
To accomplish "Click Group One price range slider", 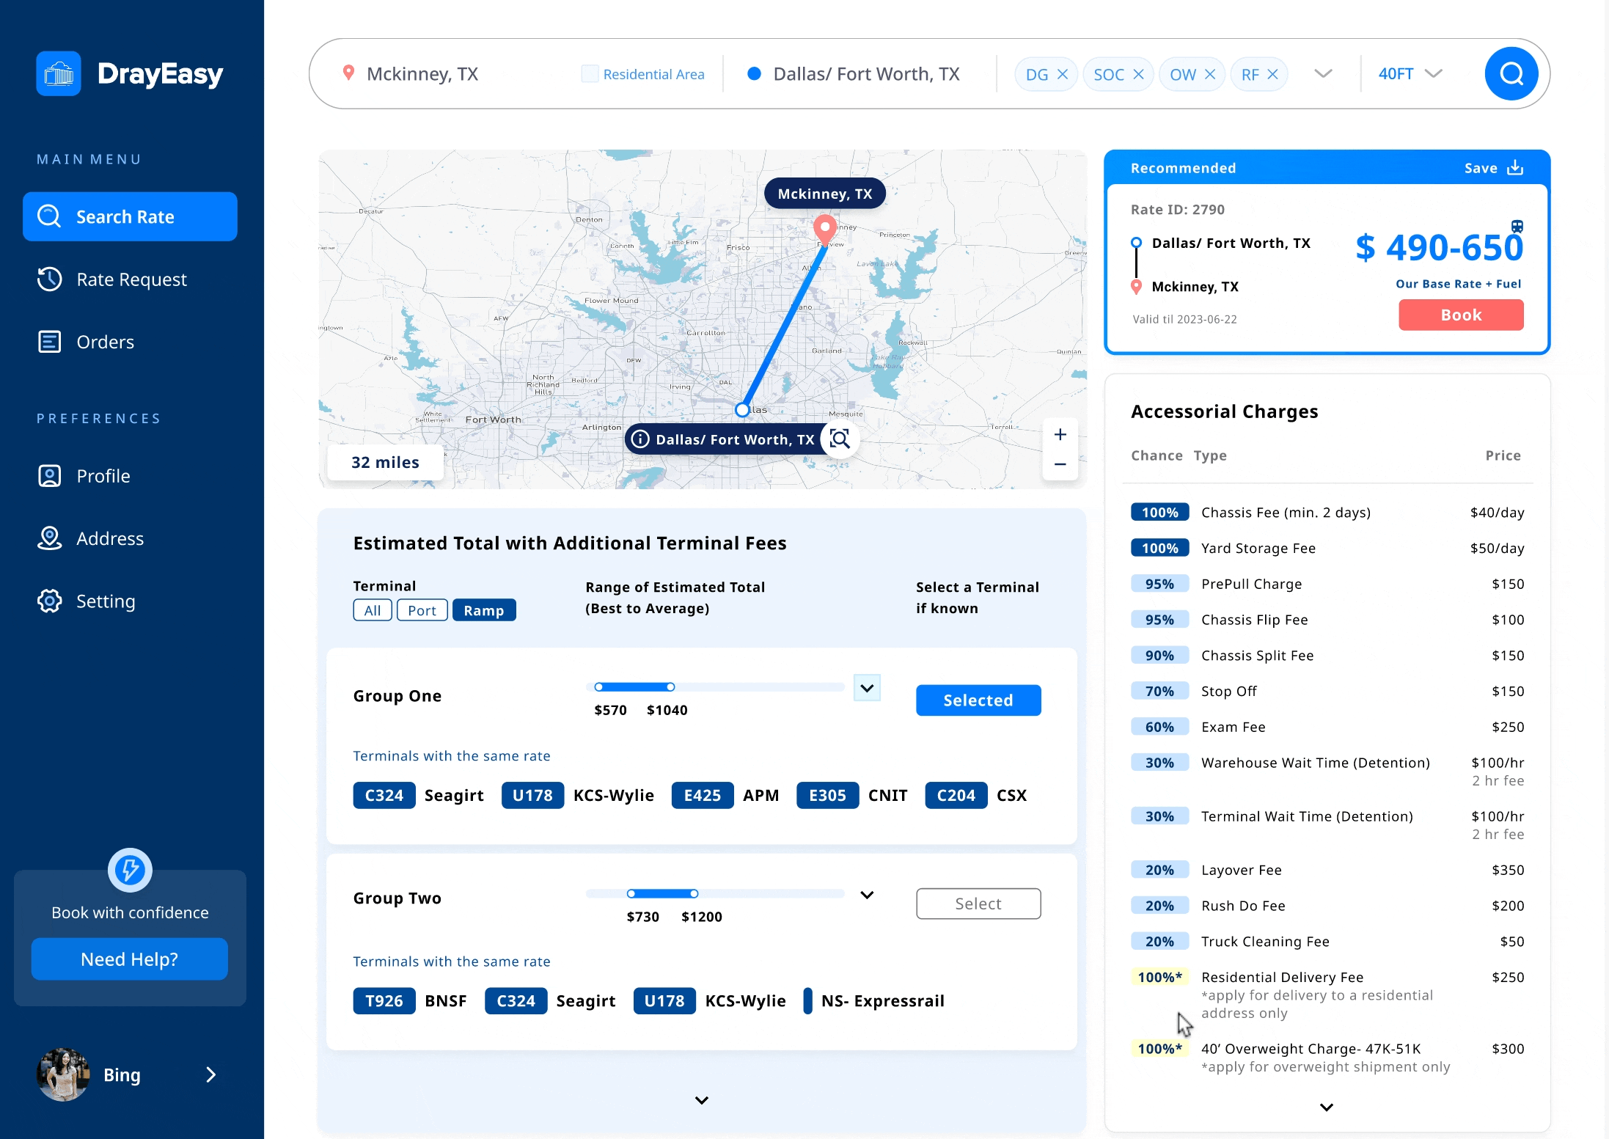I will coord(634,687).
